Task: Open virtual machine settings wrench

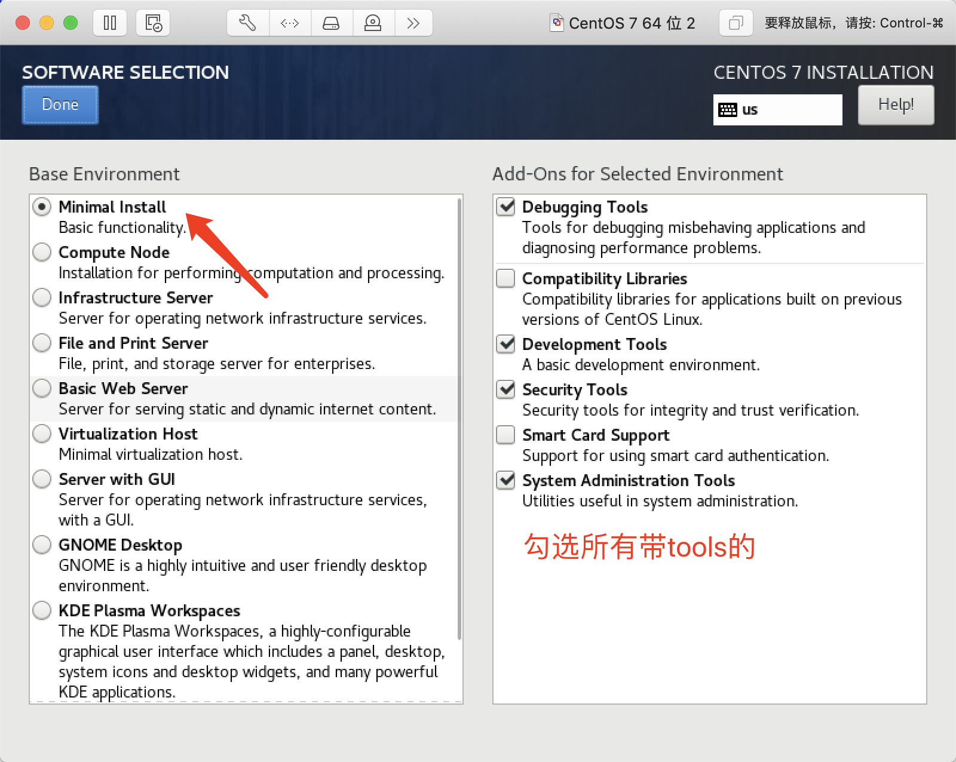Action: coord(248,23)
